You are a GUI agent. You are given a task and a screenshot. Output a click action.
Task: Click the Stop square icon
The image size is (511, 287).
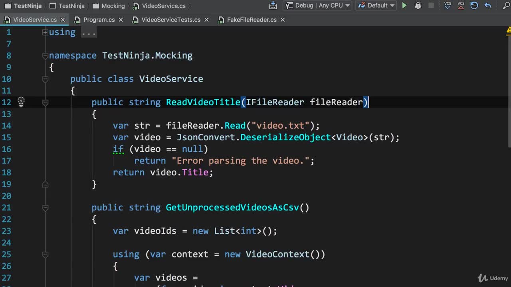(431, 6)
